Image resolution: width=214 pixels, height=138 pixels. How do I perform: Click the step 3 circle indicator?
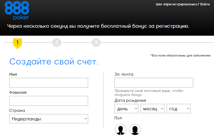coord(96,42)
